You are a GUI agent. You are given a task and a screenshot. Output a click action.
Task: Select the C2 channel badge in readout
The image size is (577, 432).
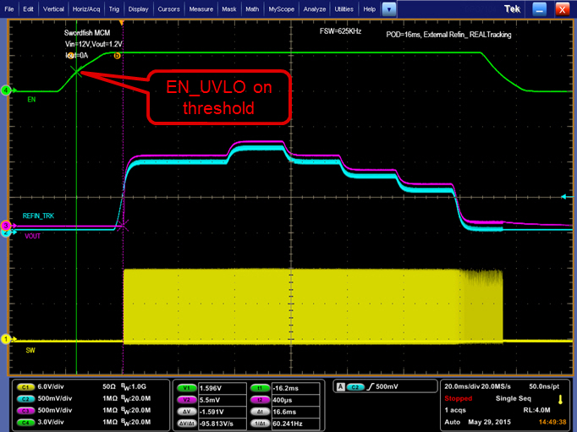click(x=24, y=395)
